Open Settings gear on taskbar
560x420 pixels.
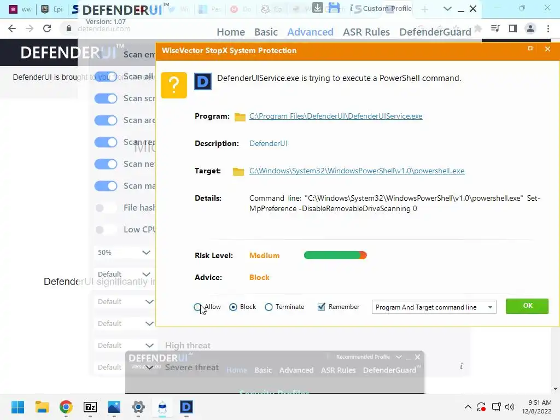pyautogui.click(x=138, y=407)
